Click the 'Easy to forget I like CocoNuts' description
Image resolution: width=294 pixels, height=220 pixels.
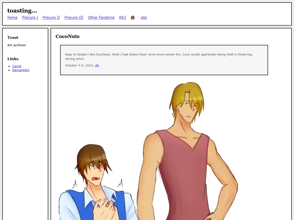point(159,56)
